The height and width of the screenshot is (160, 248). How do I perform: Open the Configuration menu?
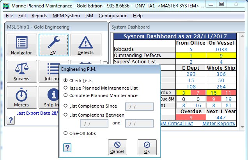pyautogui.click(x=113, y=16)
